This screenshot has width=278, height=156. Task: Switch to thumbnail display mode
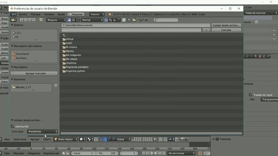(77, 20)
